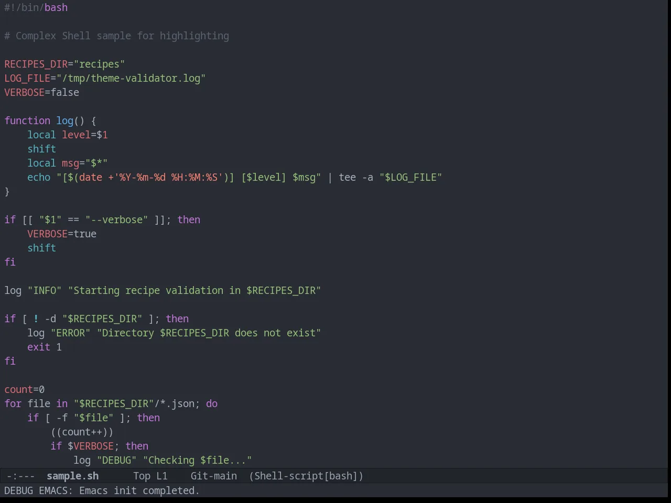Click '/*.json' glob in the for loop

click(174, 403)
